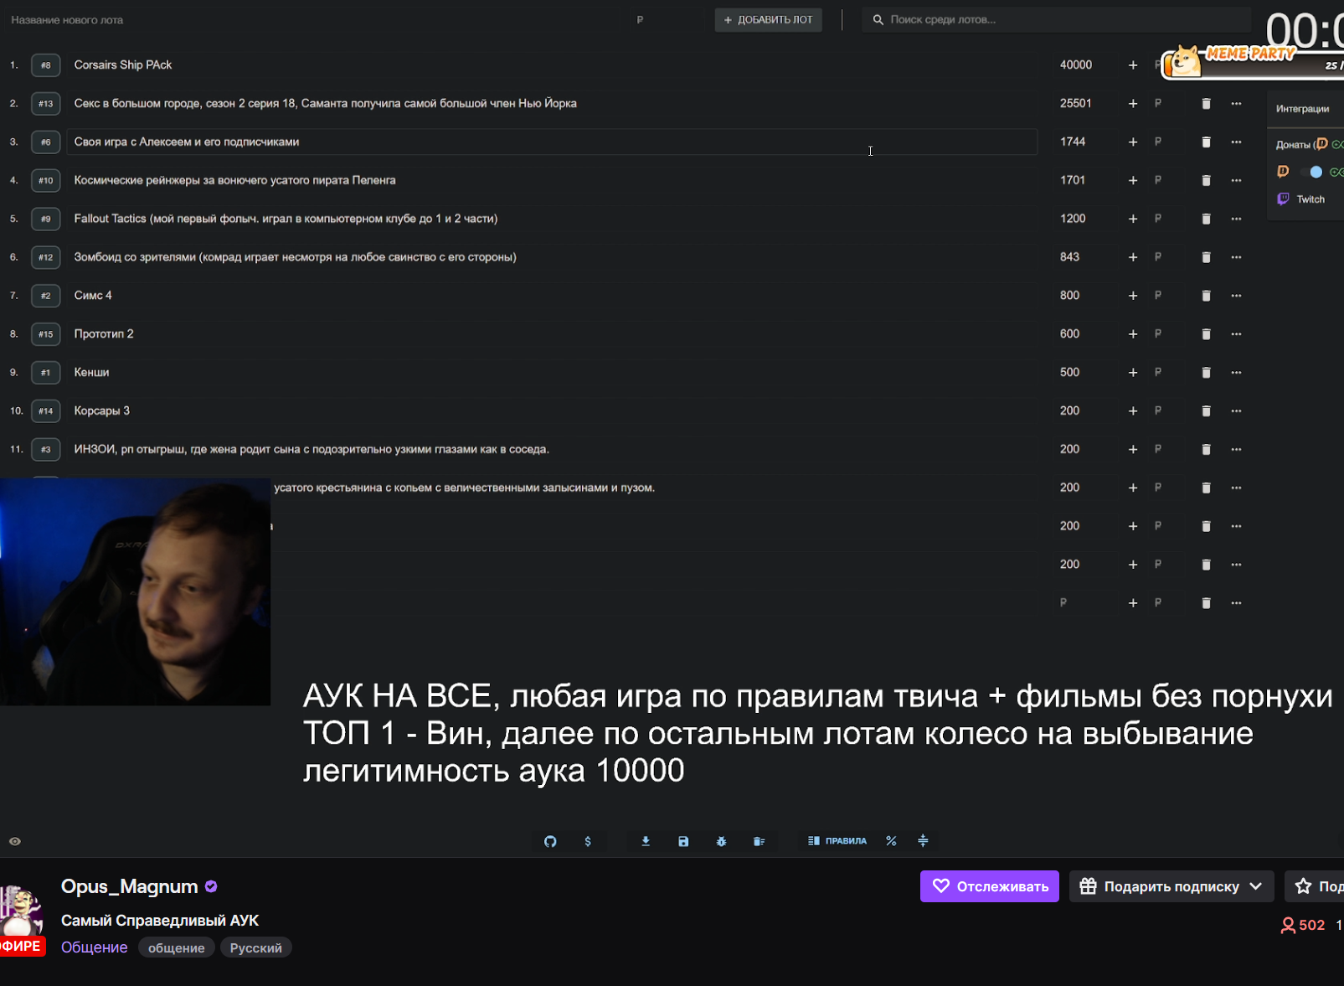The height and width of the screenshot is (986, 1344).
Task: Toggle the eye visibility icon at bottom left
Action: [15, 841]
